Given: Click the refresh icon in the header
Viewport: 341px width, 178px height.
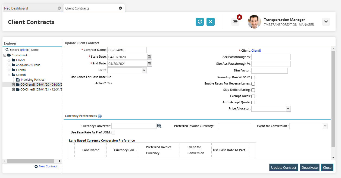Looking at the screenshot, I should pos(200,22).
